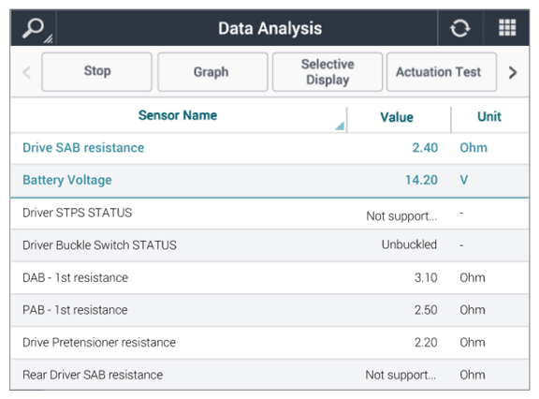Select Drive Pretensioner resistance row
The width and height of the screenshot is (539, 399).
269,343
